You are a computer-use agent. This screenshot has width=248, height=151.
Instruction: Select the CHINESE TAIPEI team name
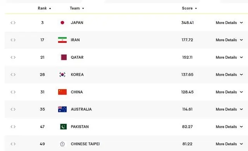[x=85, y=144]
